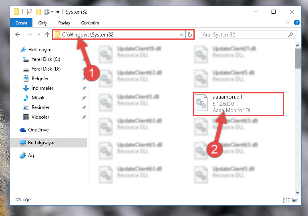Click the Up one level arrow
Image resolution: width=308 pixels, height=216 pixels.
[x=47, y=34]
